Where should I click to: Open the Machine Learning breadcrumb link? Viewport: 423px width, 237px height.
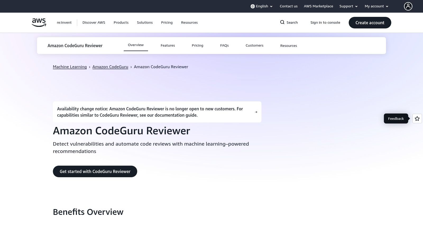click(x=70, y=67)
